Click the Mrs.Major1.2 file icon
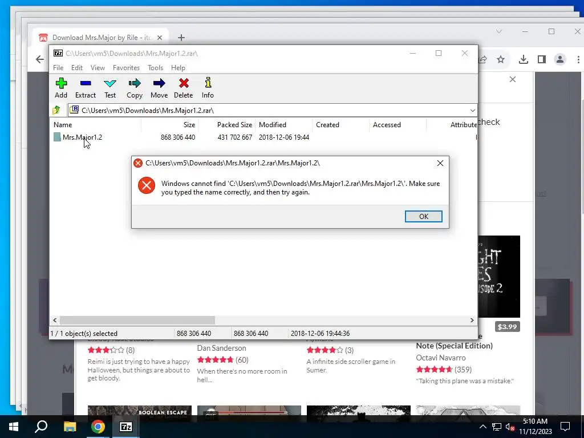Viewport: 584px width, 438px height. [57, 137]
